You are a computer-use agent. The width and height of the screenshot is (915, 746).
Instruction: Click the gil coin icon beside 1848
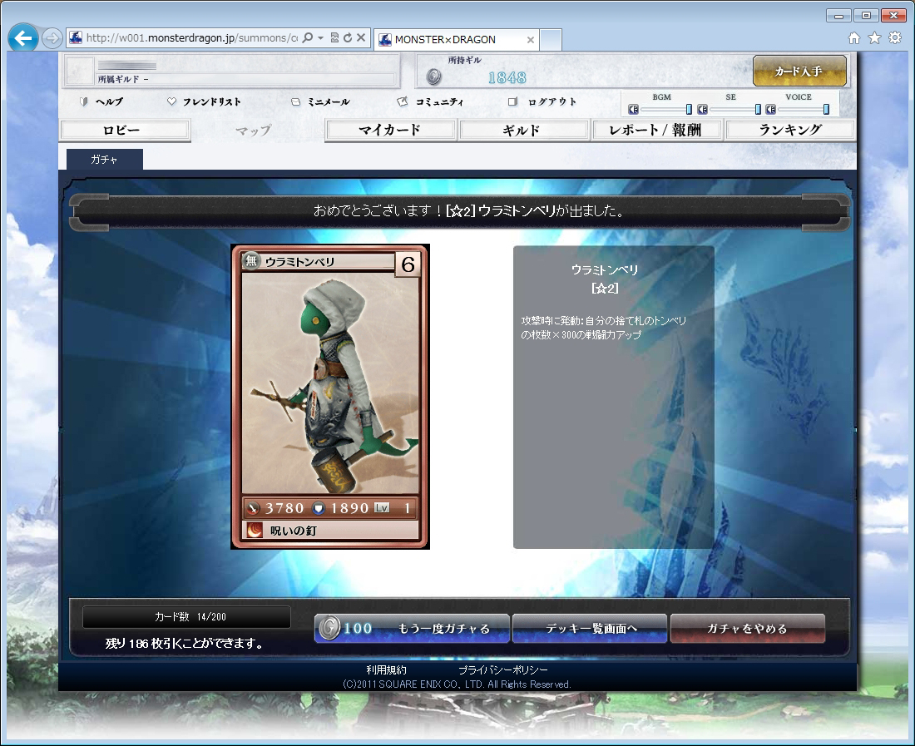433,77
